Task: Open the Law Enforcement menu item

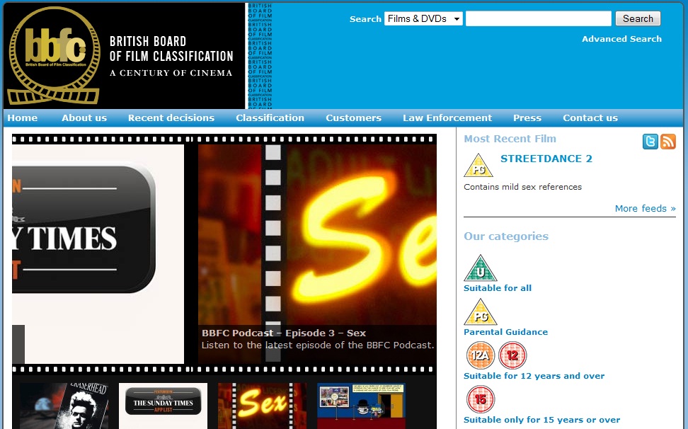Action: pos(447,118)
